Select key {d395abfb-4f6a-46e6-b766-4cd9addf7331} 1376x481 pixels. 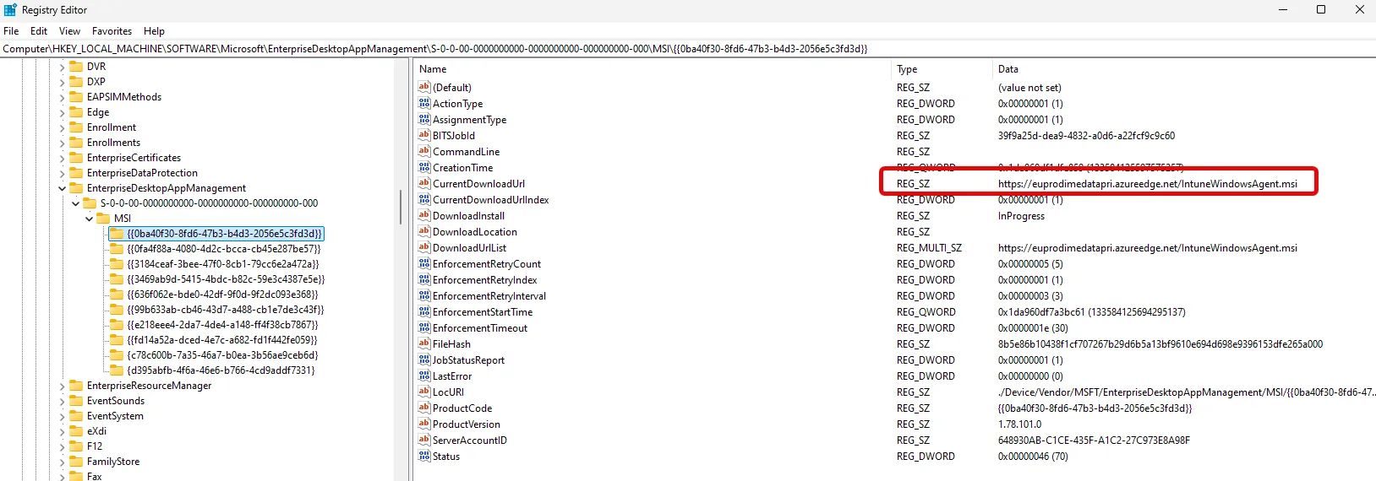point(221,370)
